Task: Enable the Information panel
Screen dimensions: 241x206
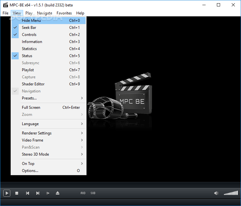Action: [x=49, y=42]
